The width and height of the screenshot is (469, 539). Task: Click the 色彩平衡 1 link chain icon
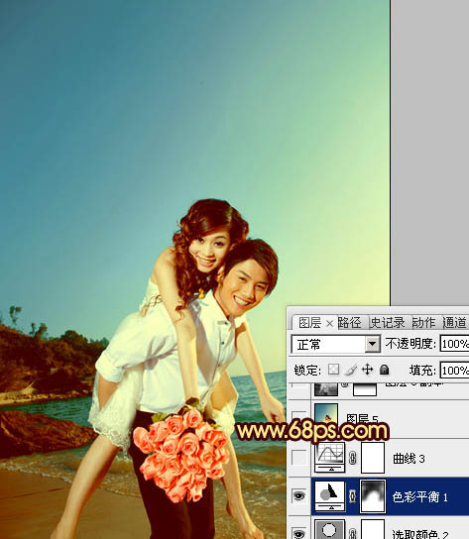pos(352,496)
